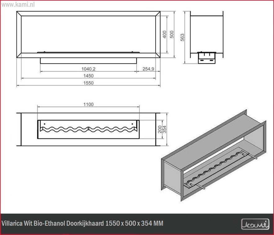Open the www.kami.nl watermark link
This screenshot has width=274, height=235.
pos(18,5)
